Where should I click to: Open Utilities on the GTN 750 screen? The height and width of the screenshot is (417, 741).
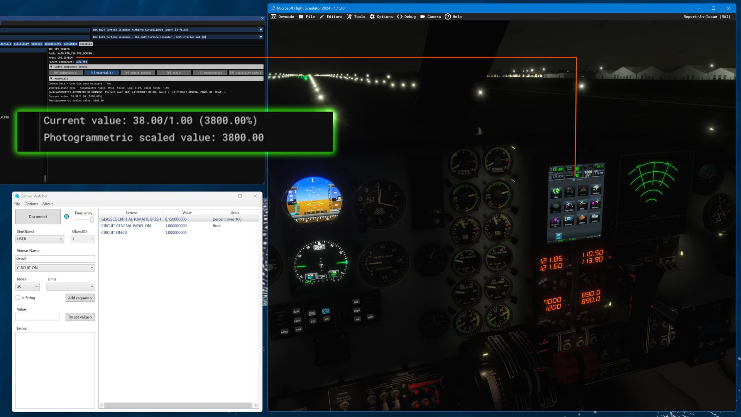pos(582,219)
